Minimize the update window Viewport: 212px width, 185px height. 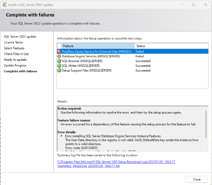coord(182,5)
